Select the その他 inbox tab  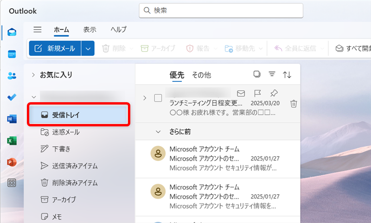point(201,75)
